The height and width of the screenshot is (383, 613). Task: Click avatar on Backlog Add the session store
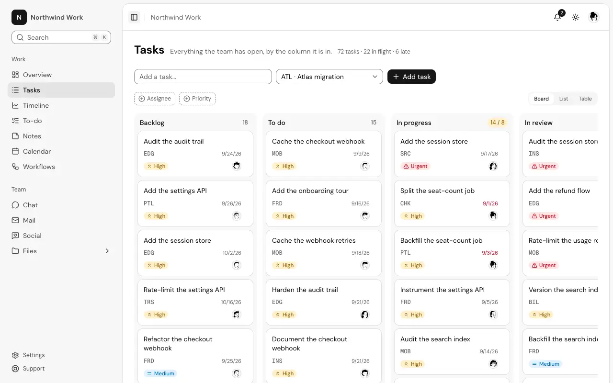click(237, 265)
